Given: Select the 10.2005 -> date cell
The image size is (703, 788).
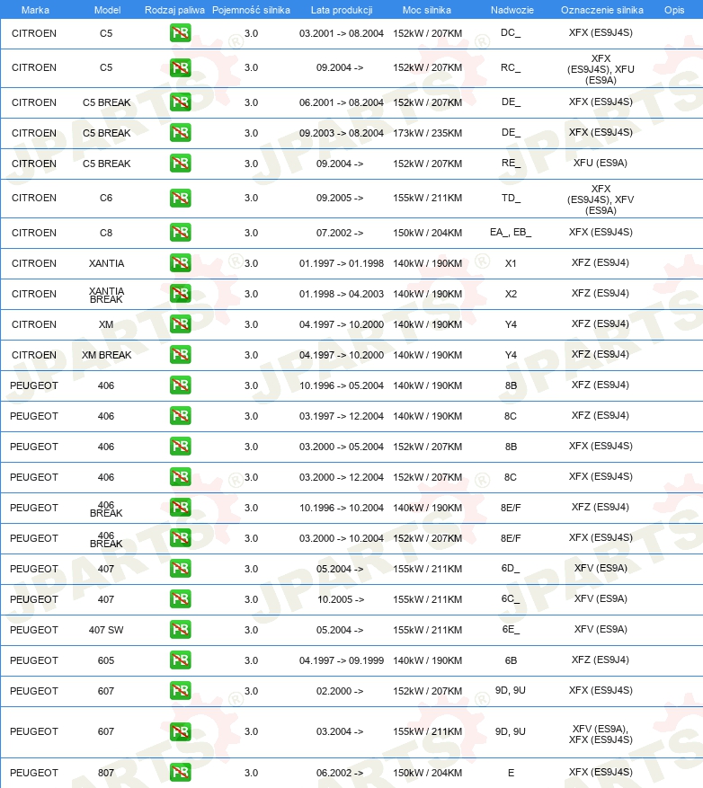Looking at the screenshot, I should coord(341,599).
